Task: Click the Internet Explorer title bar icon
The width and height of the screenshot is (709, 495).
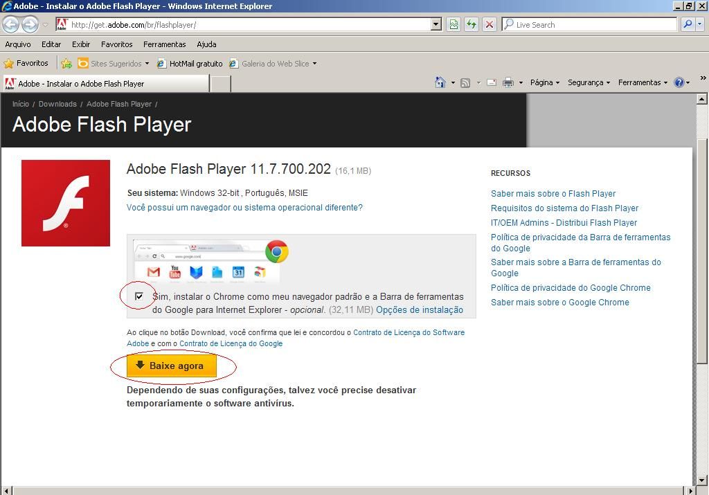Action: 6,6
